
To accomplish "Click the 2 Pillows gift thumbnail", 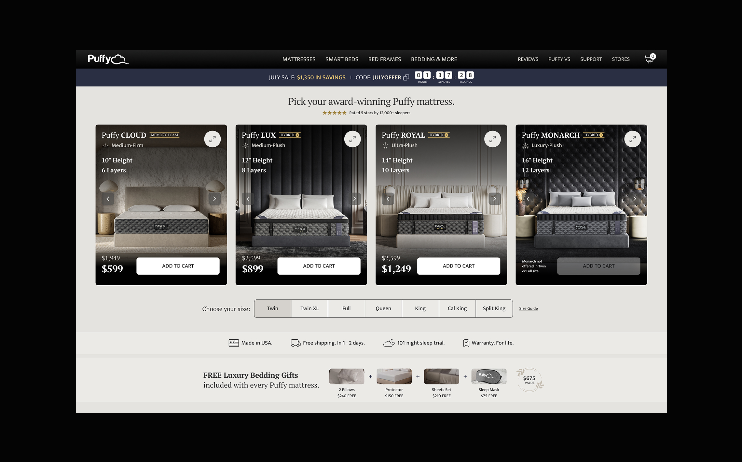I will pyautogui.click(x=347, y=376).
